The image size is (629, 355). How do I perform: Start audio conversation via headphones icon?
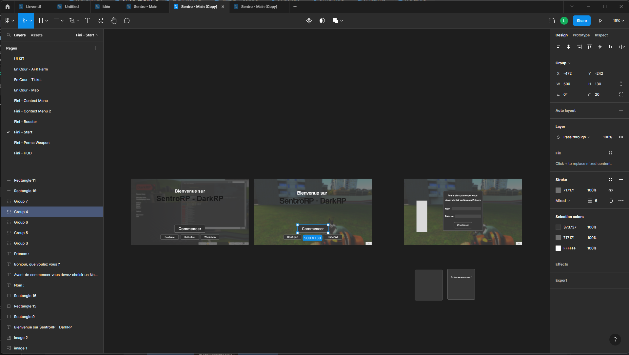coord(552,21)
